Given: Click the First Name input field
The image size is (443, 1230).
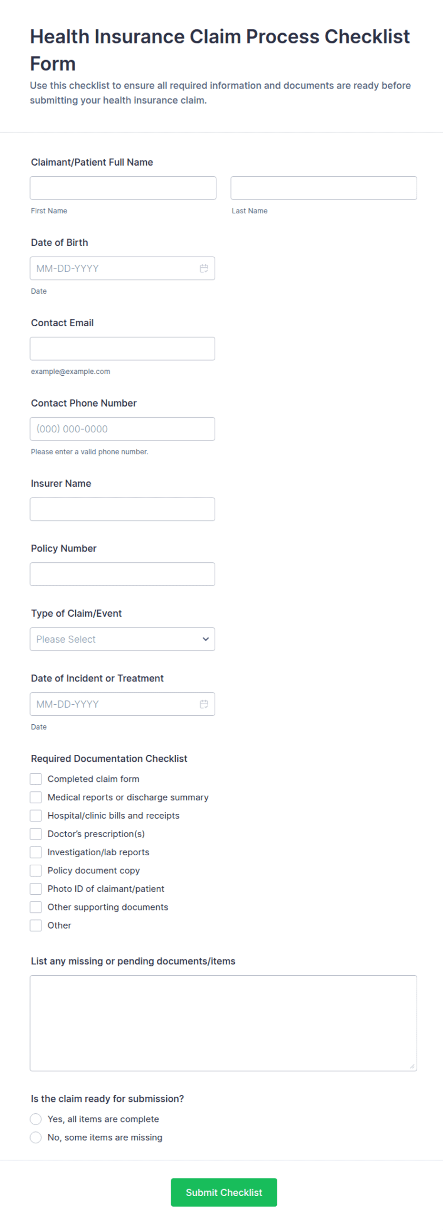Looking at the screenshot, I should coord(122,188).
